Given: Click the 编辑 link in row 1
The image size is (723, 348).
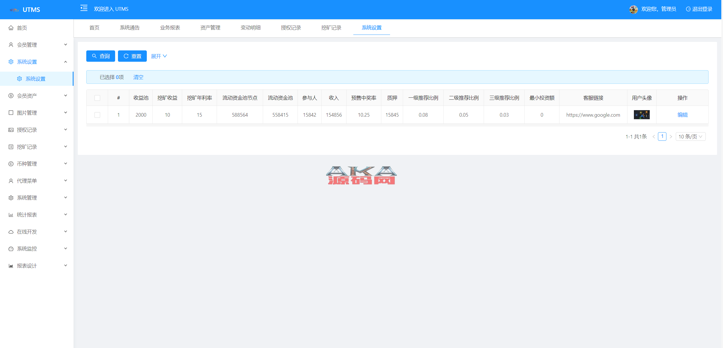Looking at the screenshot, I should [x=682, y=115].
